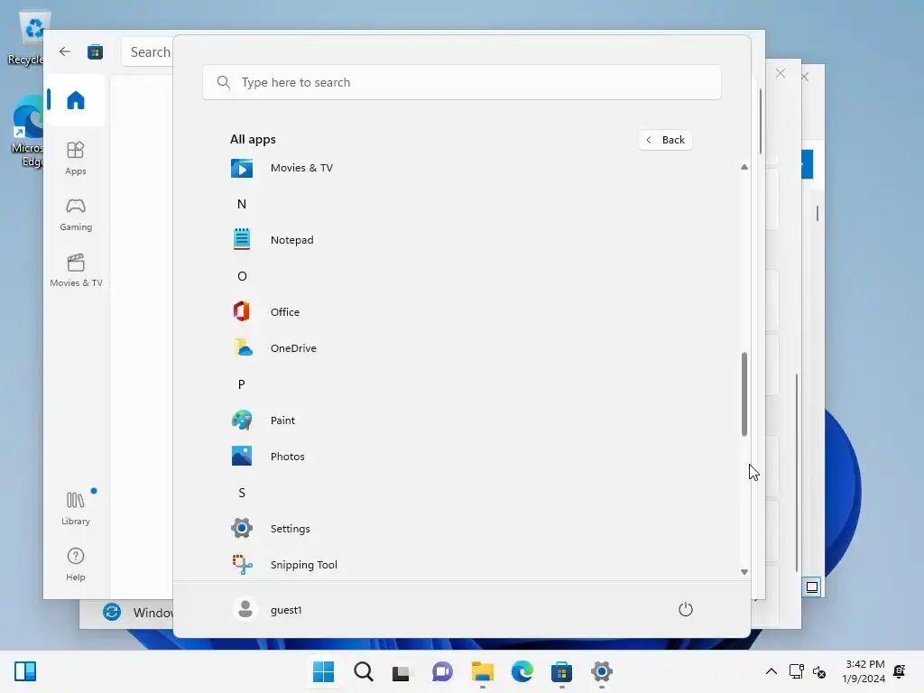Open the notifications bell icon
This screenshot has height=693, width=924.
tap(900, 671)
